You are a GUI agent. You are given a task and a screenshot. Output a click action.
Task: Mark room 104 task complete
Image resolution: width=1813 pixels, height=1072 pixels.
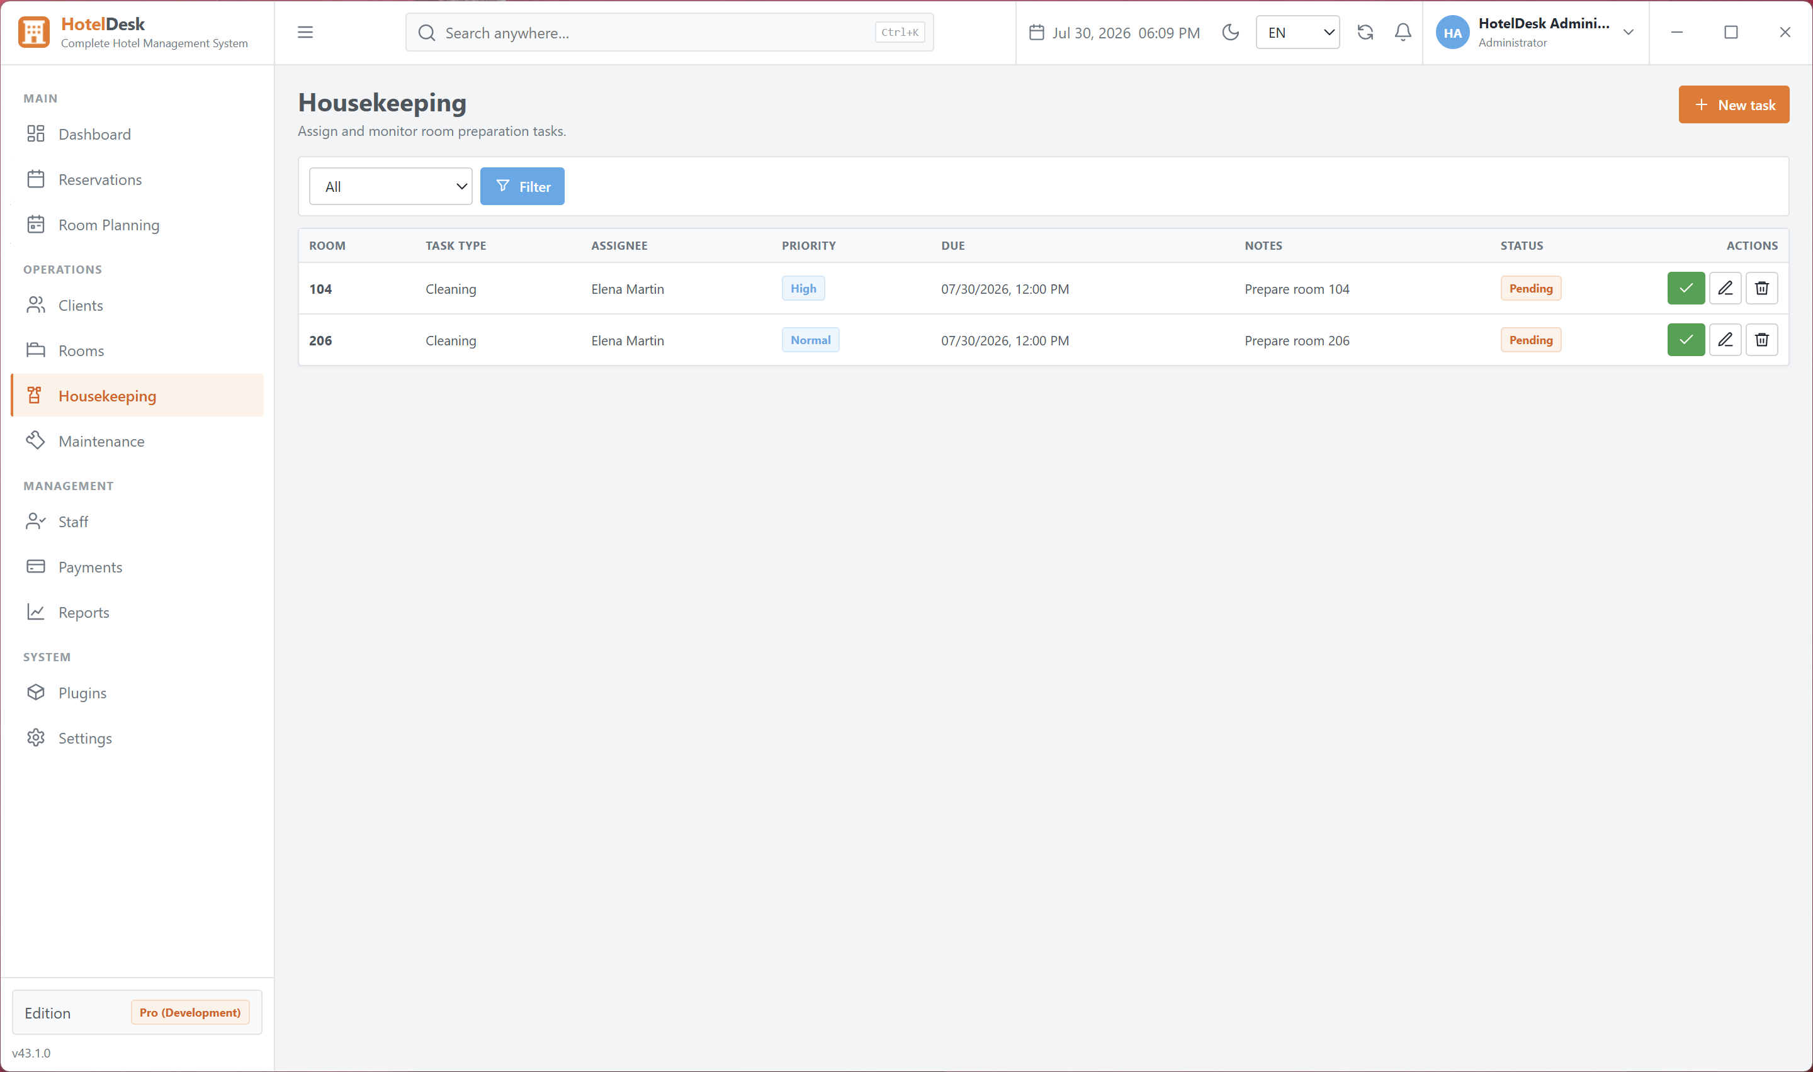click(x=1686, y=288)
